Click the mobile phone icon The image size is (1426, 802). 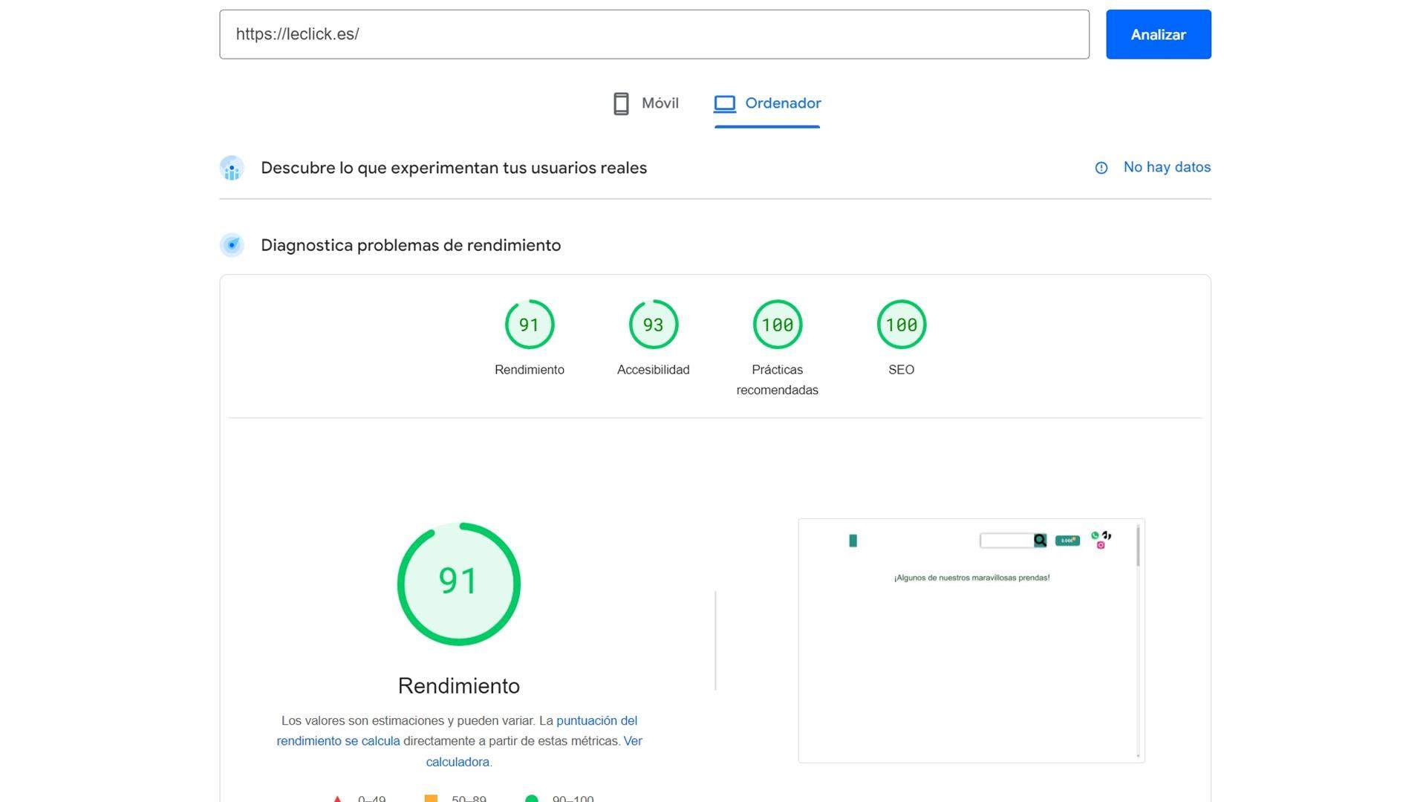[621, 103]
